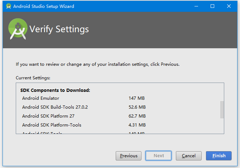Screen dimensions: 240x168
Task: Select the Android SDK Platform 27 line
Action: point(48,116)
